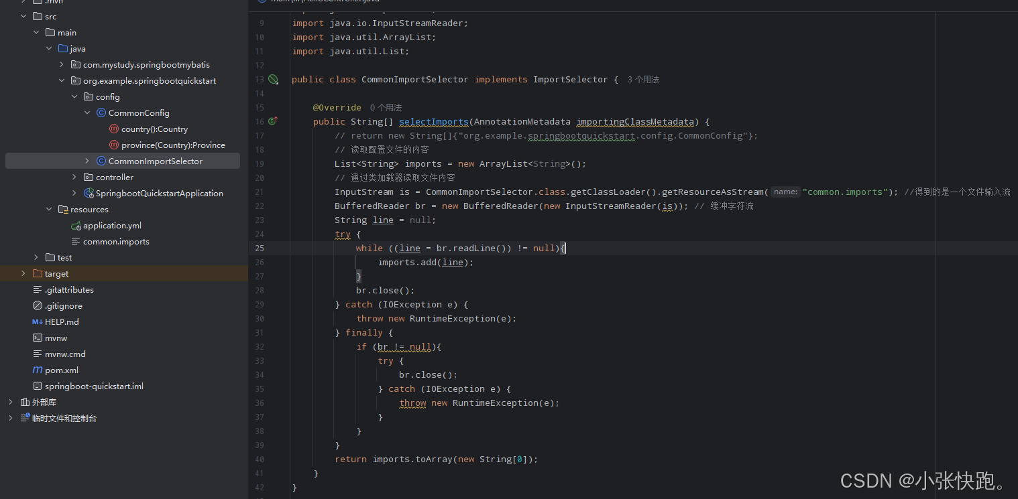
Task: Click the selectImports method name
Action: (x=434, y=122)
